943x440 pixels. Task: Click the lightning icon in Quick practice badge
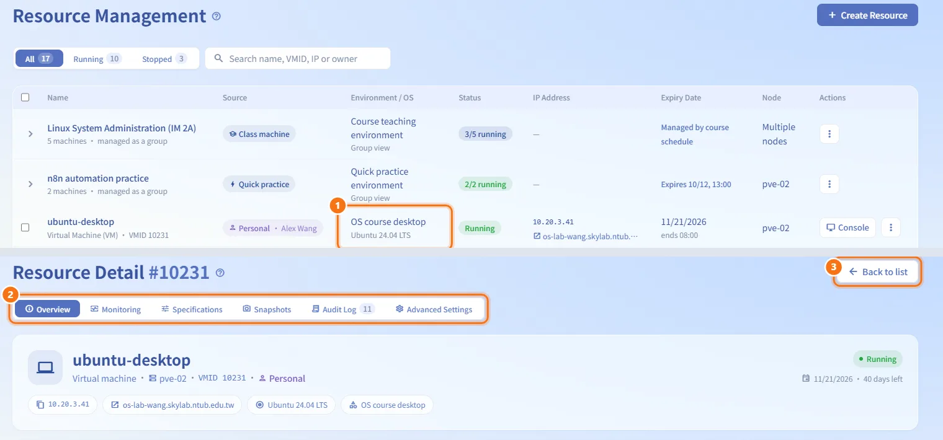point(233,184)
